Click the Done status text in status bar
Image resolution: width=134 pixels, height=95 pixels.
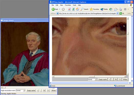coord(53,86)
